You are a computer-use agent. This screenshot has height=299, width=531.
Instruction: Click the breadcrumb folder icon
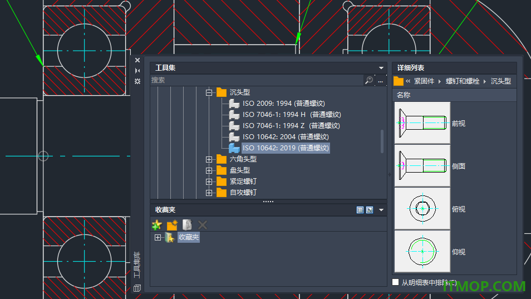pos(399,81)
